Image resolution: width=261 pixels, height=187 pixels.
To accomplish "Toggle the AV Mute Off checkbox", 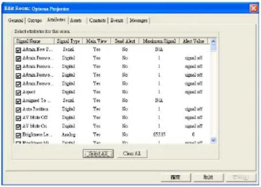I will click(18, 118).
